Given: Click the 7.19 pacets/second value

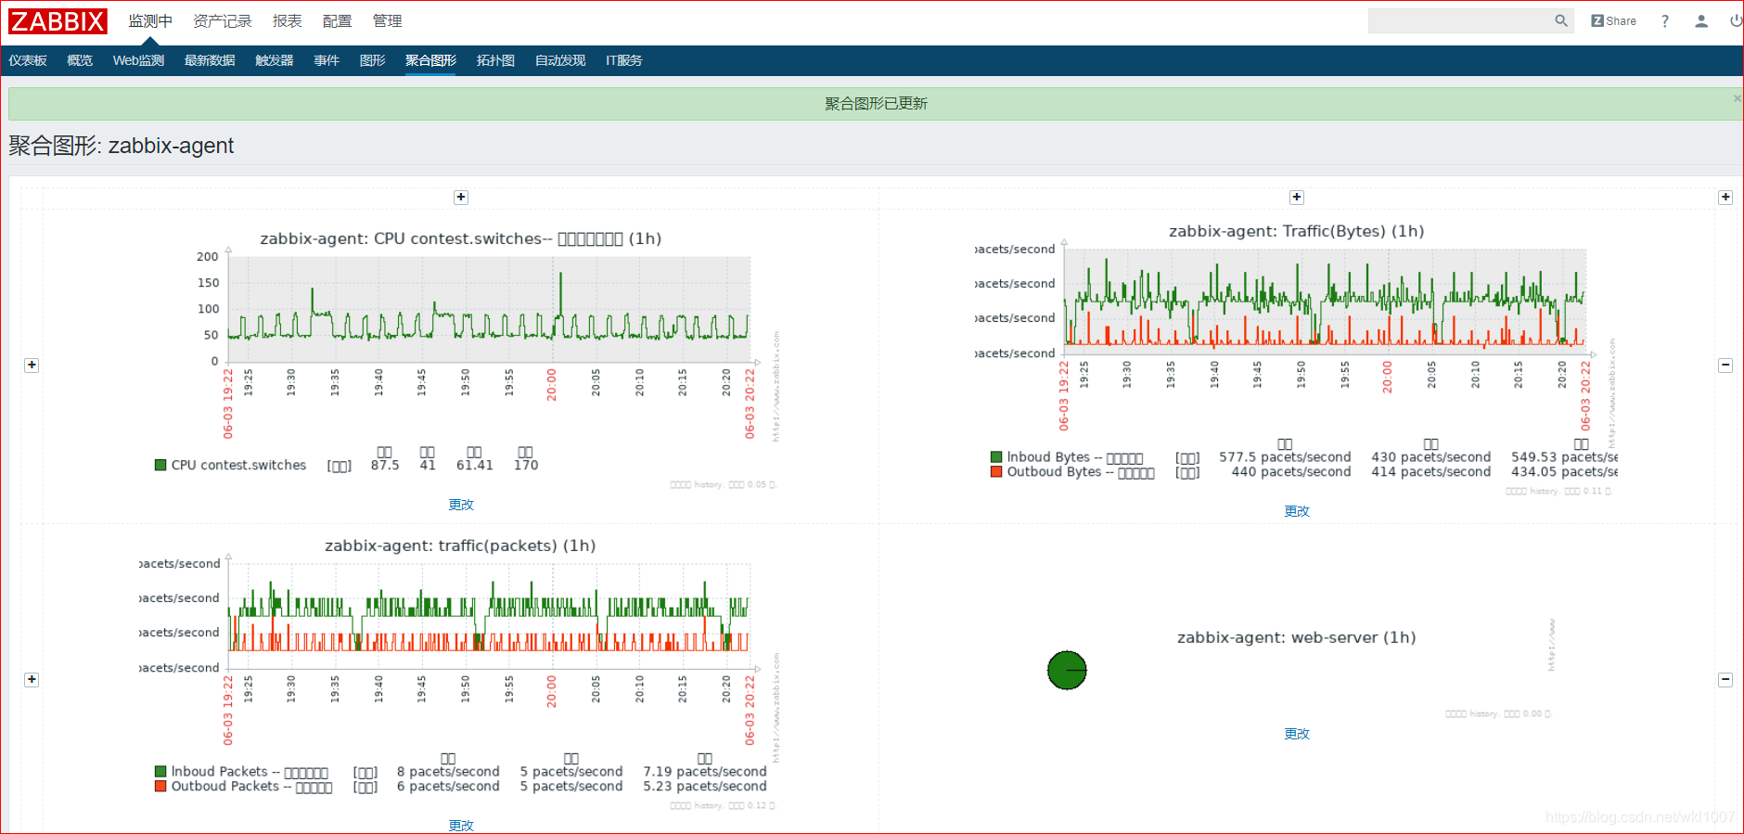Looking at the screenshot, I should [x=705, y=771].
